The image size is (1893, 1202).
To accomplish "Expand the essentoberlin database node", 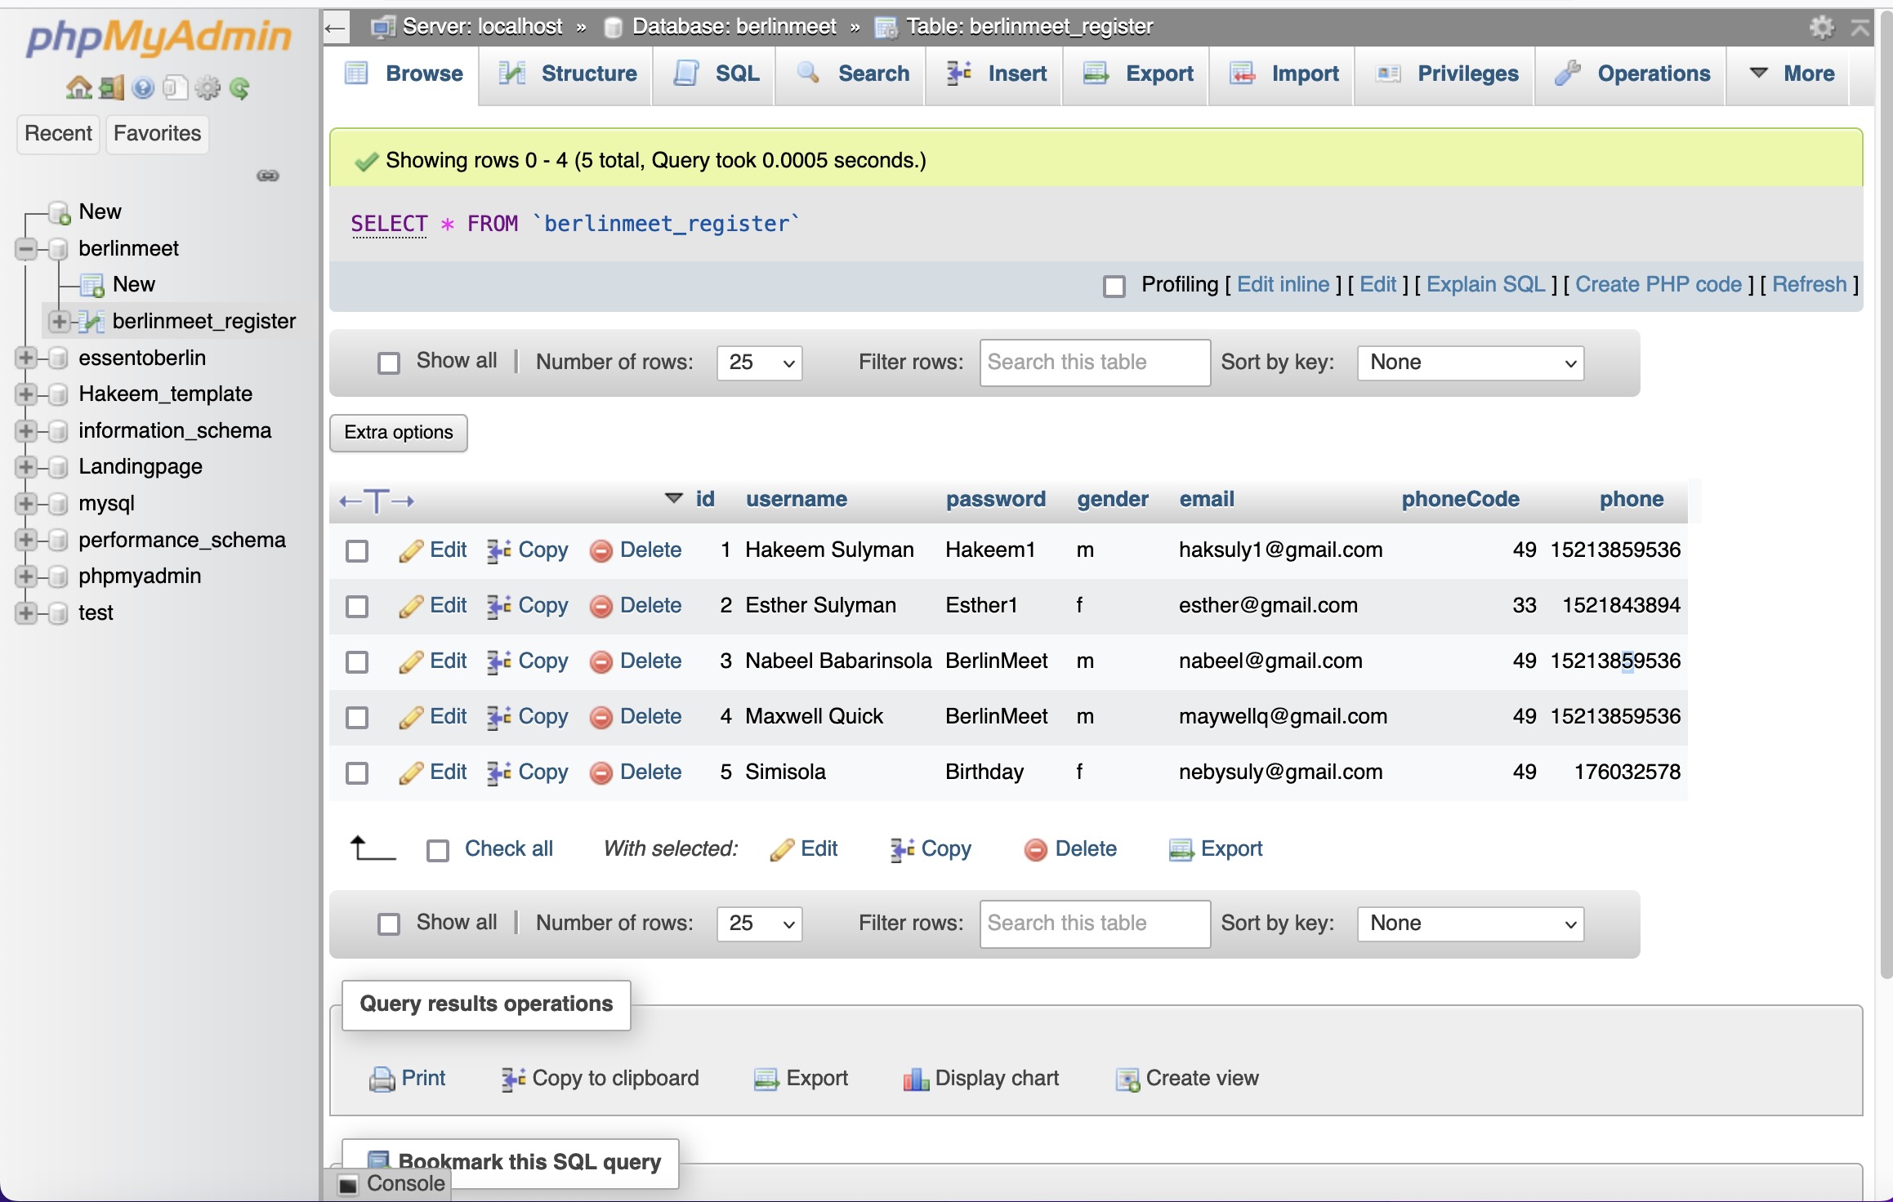I will point(26,358).
